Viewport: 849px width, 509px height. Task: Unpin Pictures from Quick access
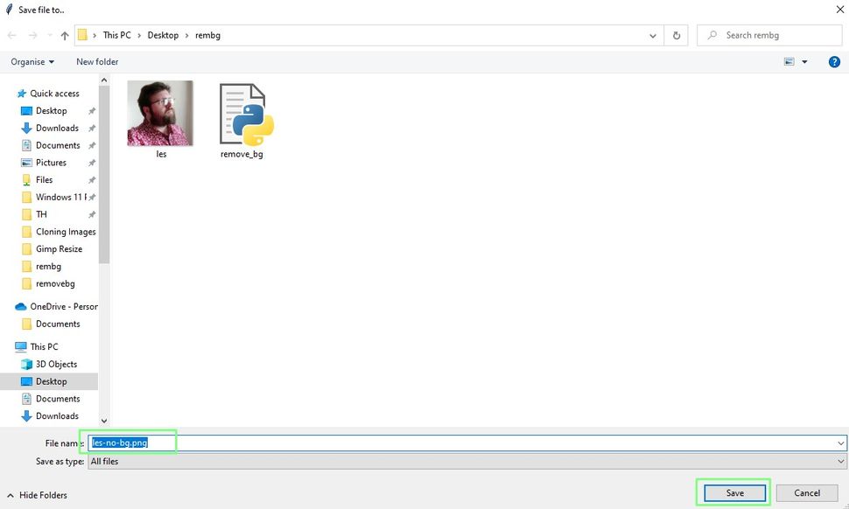pos(91,163)
